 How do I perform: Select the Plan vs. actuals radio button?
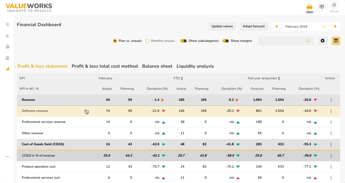[x=115, y=41]
